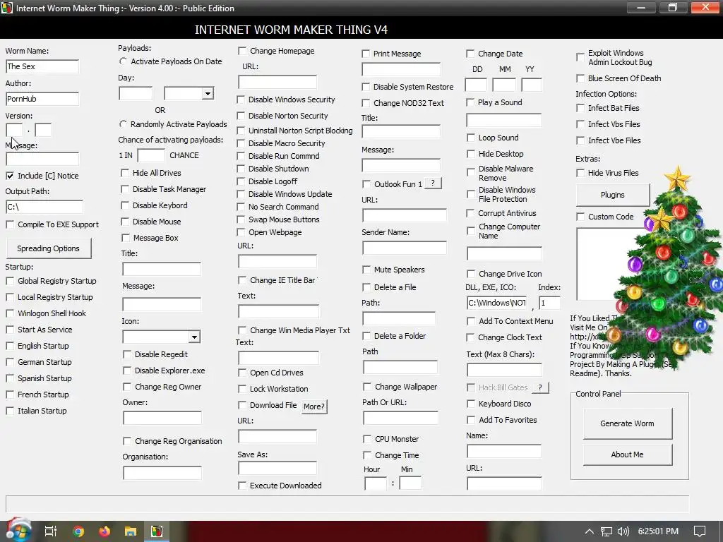Click the Author text field
This screenshot has width=723, height=542.
(42, 99)
